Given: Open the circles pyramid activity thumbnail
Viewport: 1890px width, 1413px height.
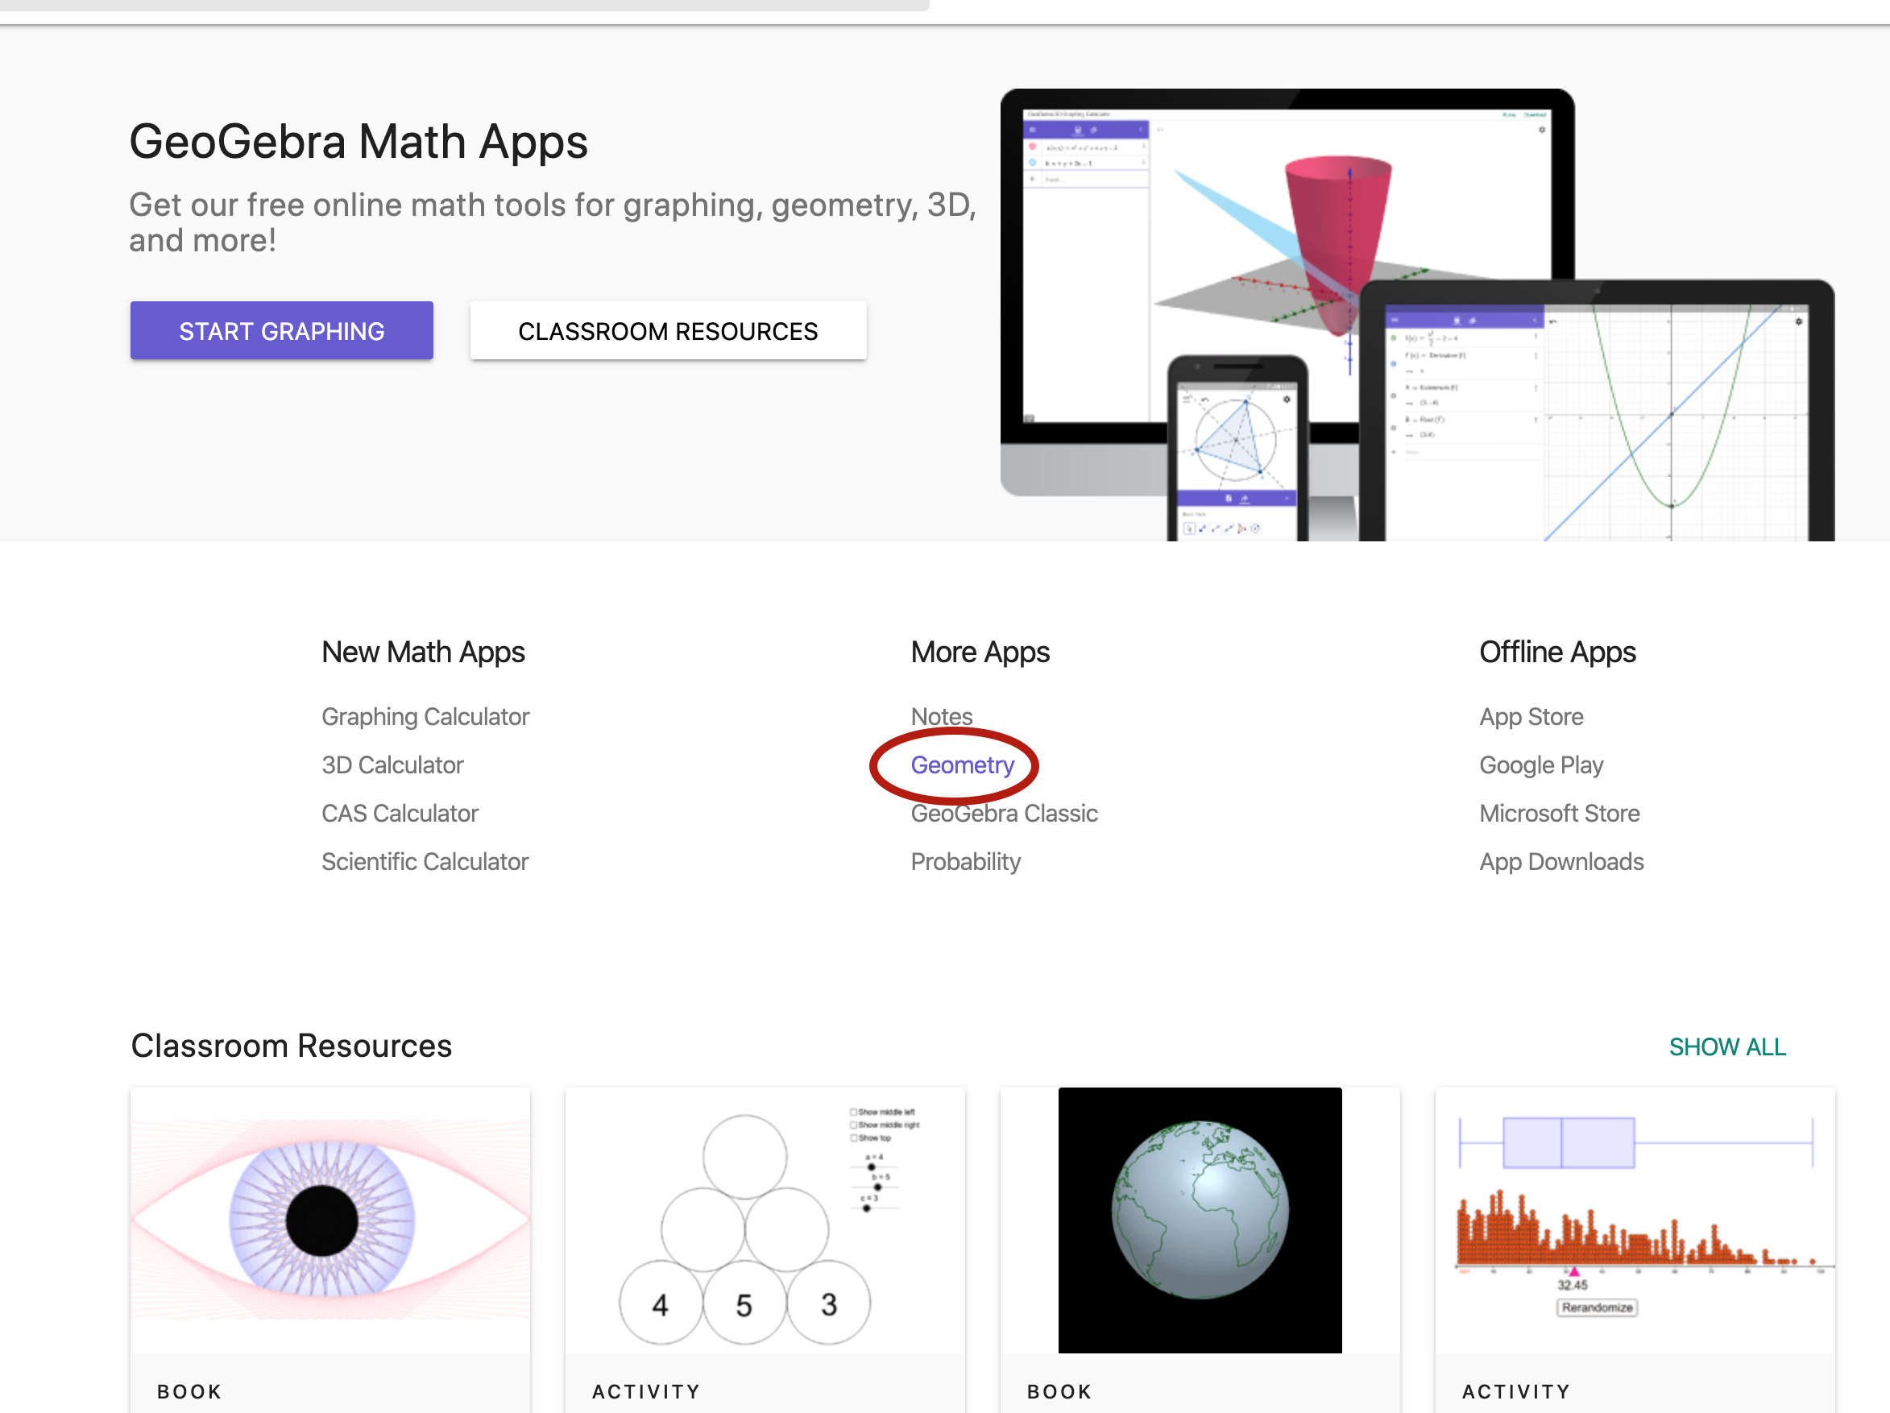Looking at the screenshot, I should click(764, 1219).
